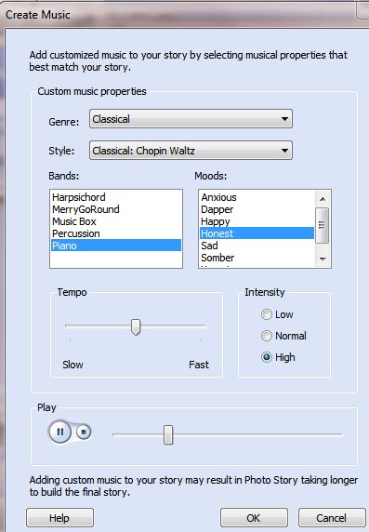Select Low intensity radio button
The image size is (369, 532).
[267, 314]
